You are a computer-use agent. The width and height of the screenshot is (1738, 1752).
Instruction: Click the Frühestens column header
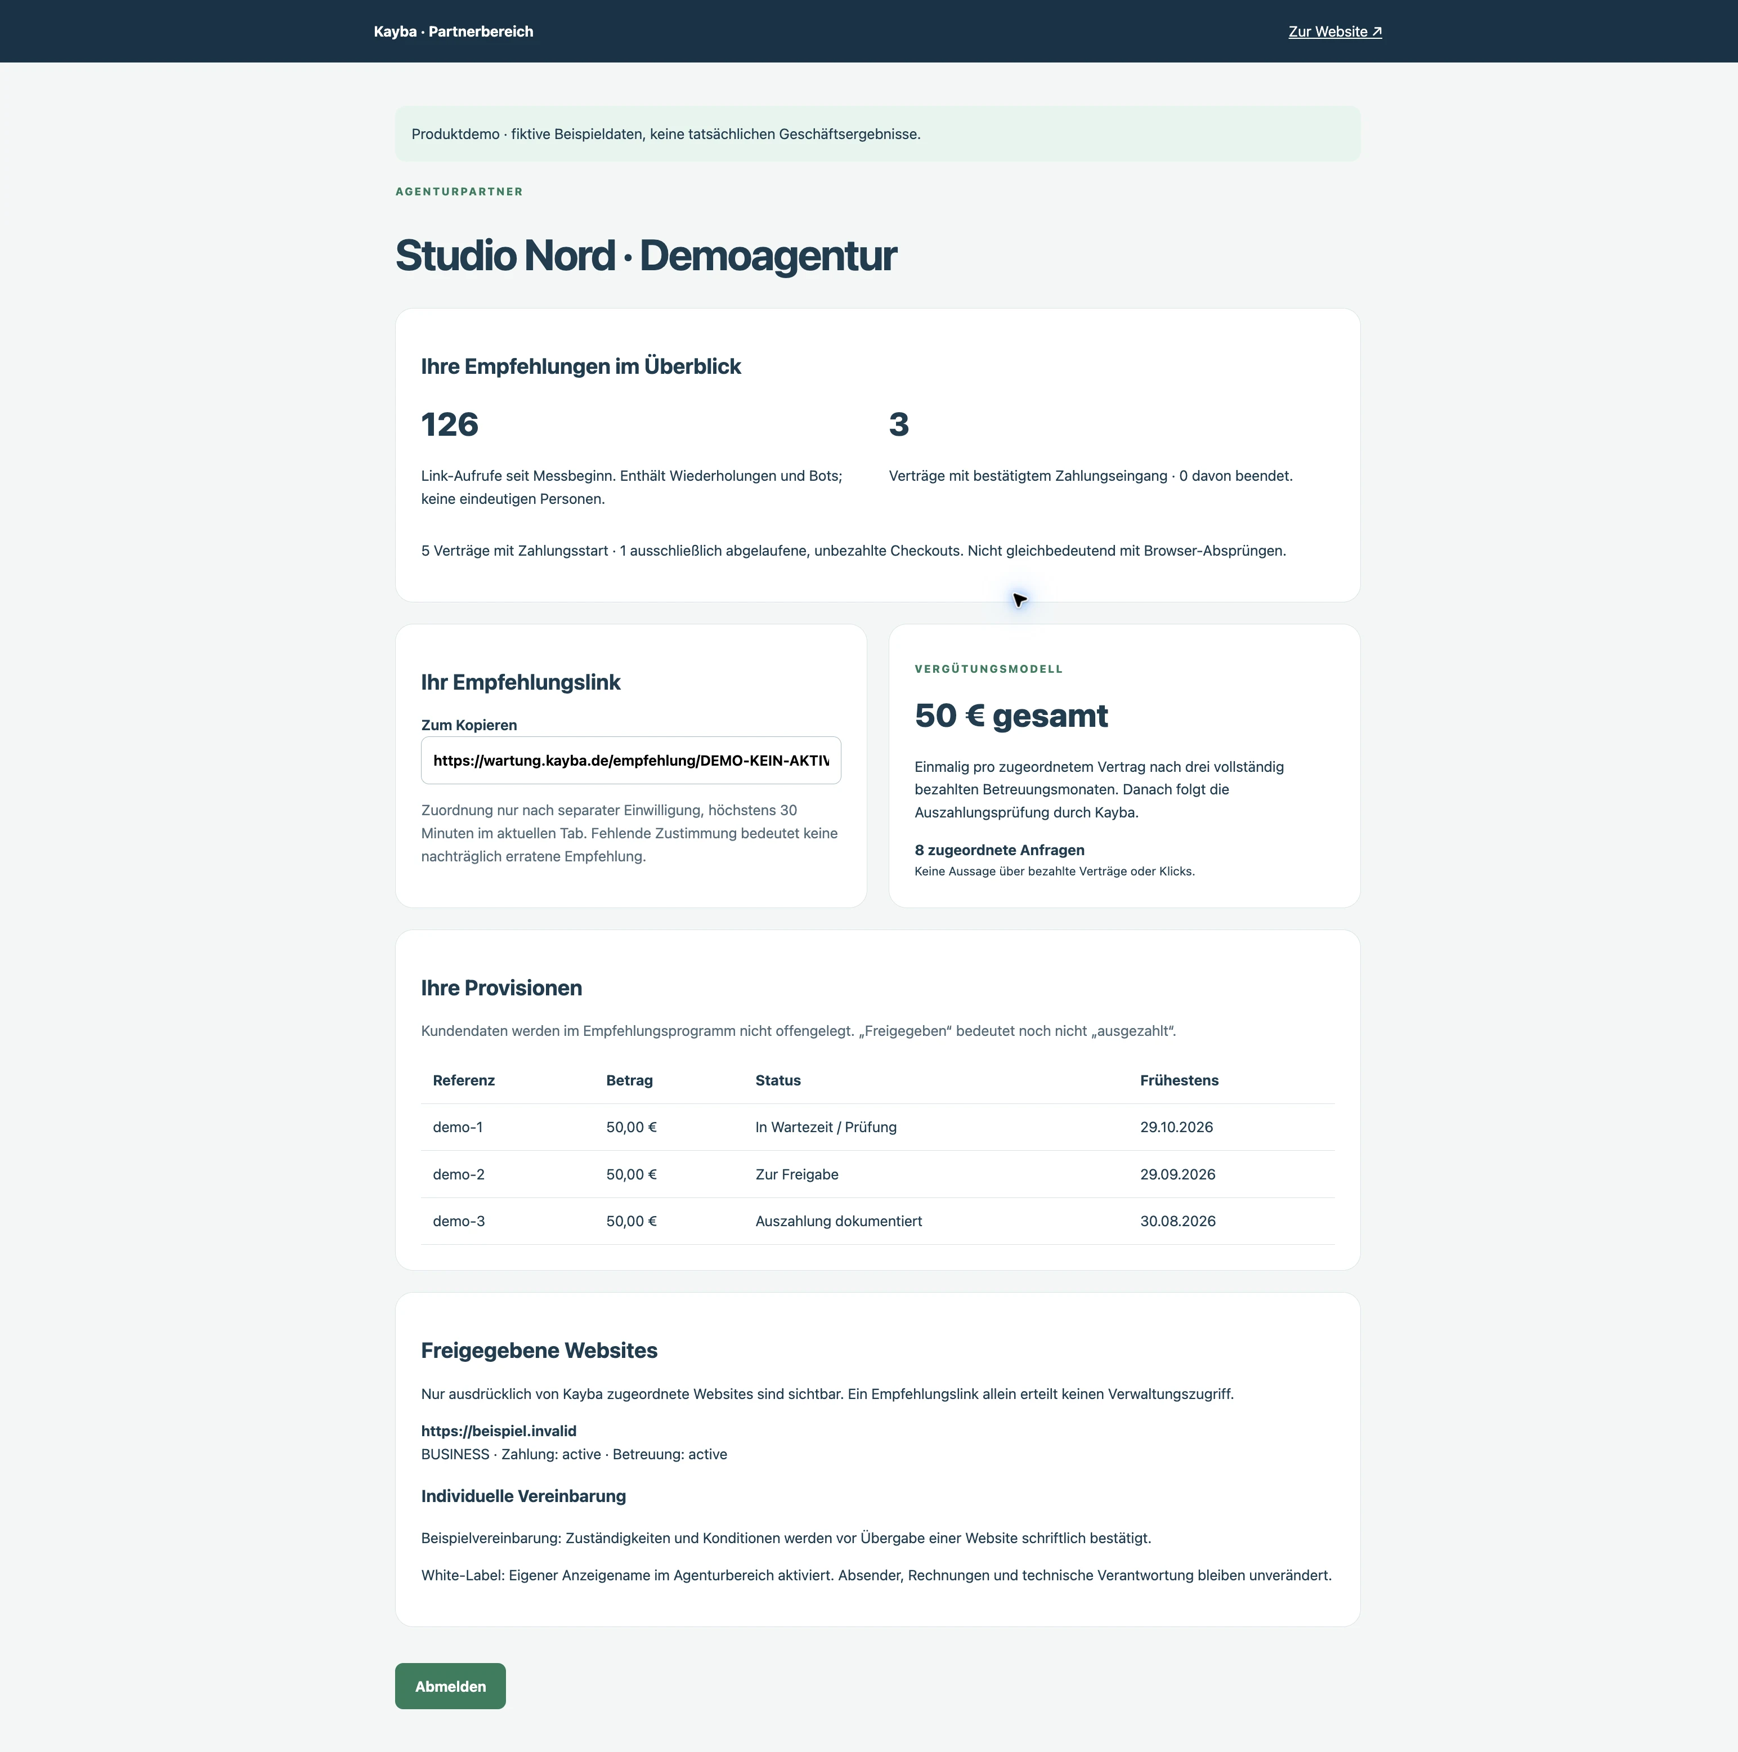(1179, 1080)
